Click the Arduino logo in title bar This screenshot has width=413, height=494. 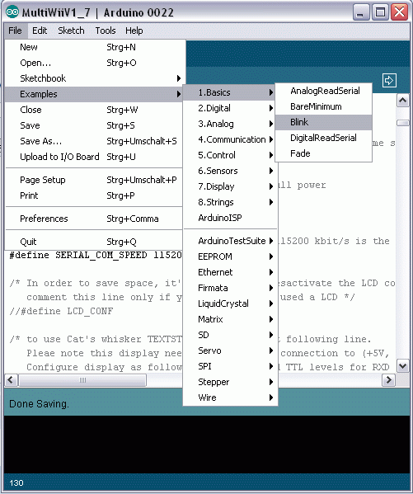point(12,12)
